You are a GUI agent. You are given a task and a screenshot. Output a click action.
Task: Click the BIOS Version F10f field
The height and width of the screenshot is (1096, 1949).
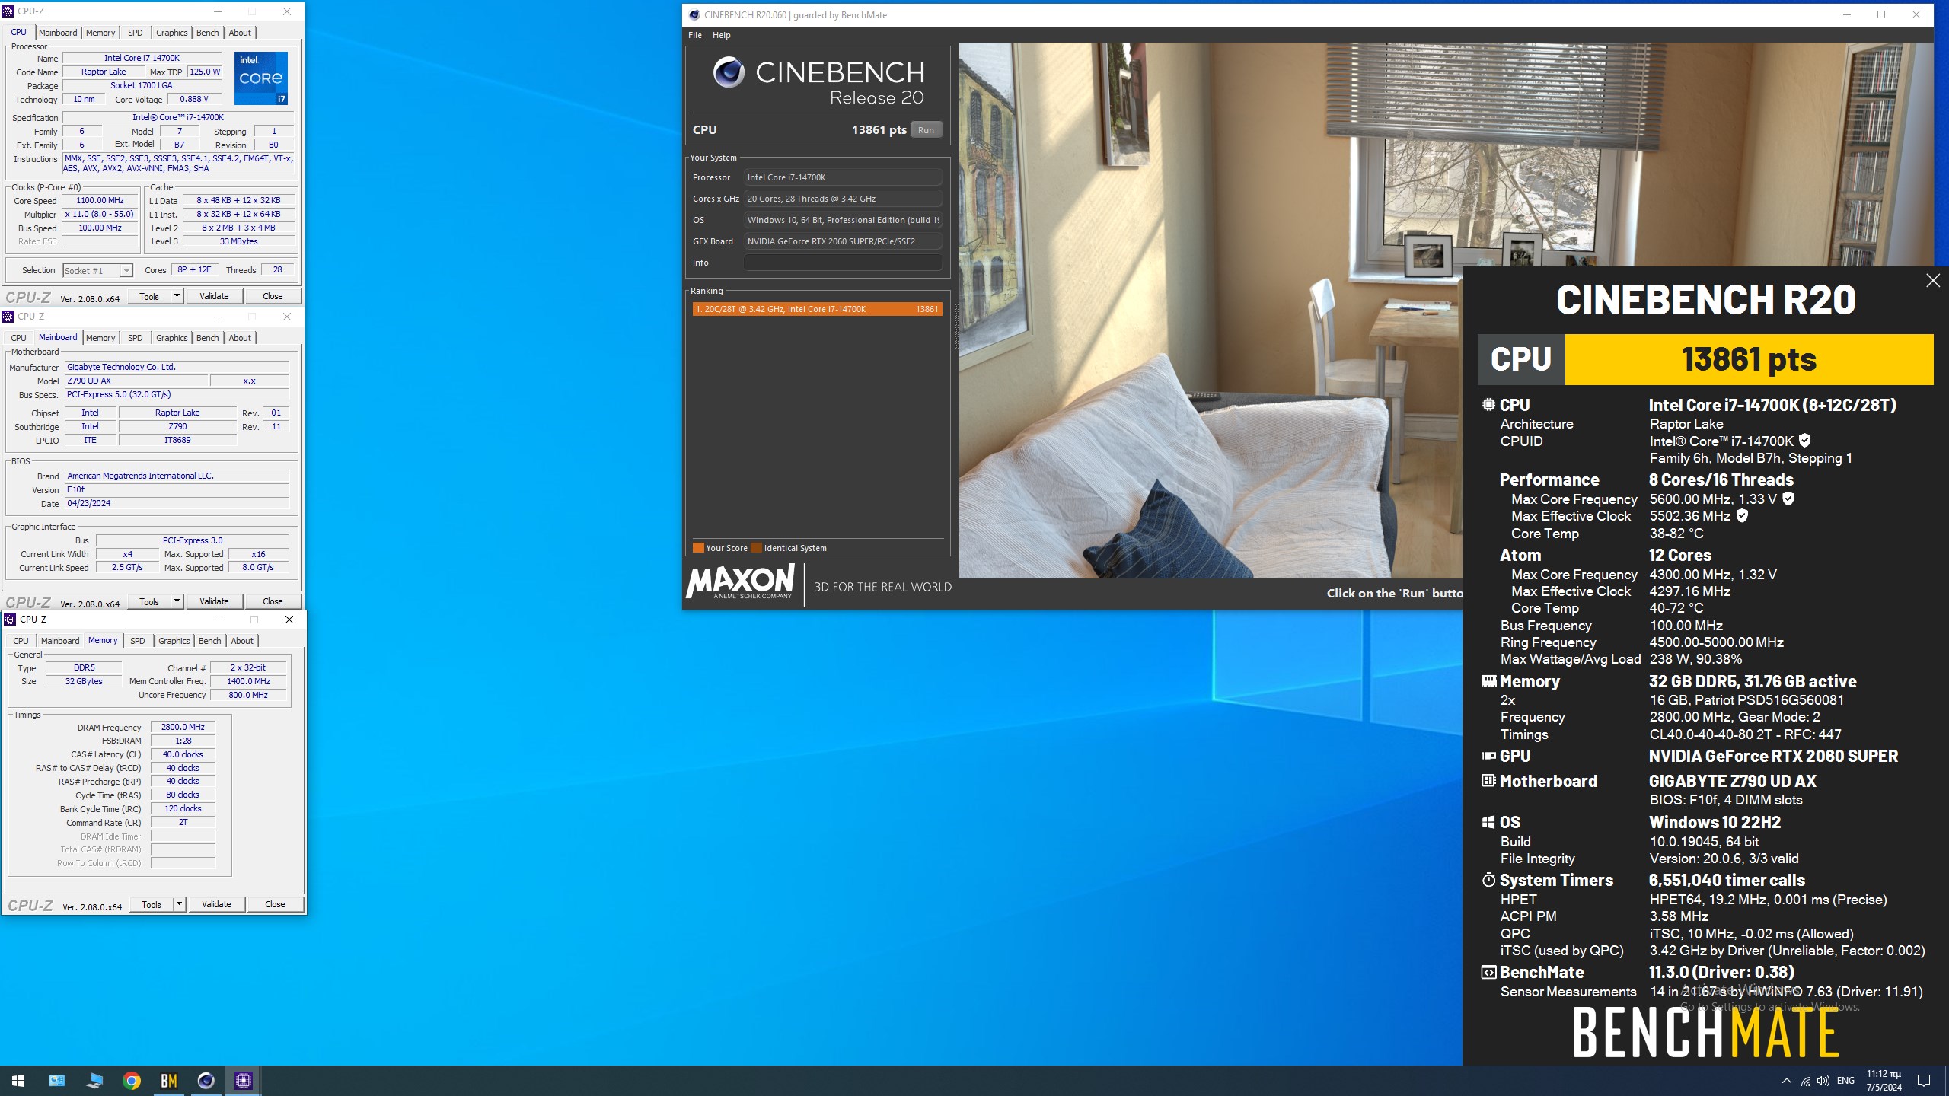[177, 489]
